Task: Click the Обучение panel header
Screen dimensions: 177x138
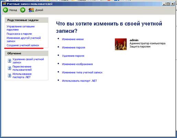Action: point(26,53)
